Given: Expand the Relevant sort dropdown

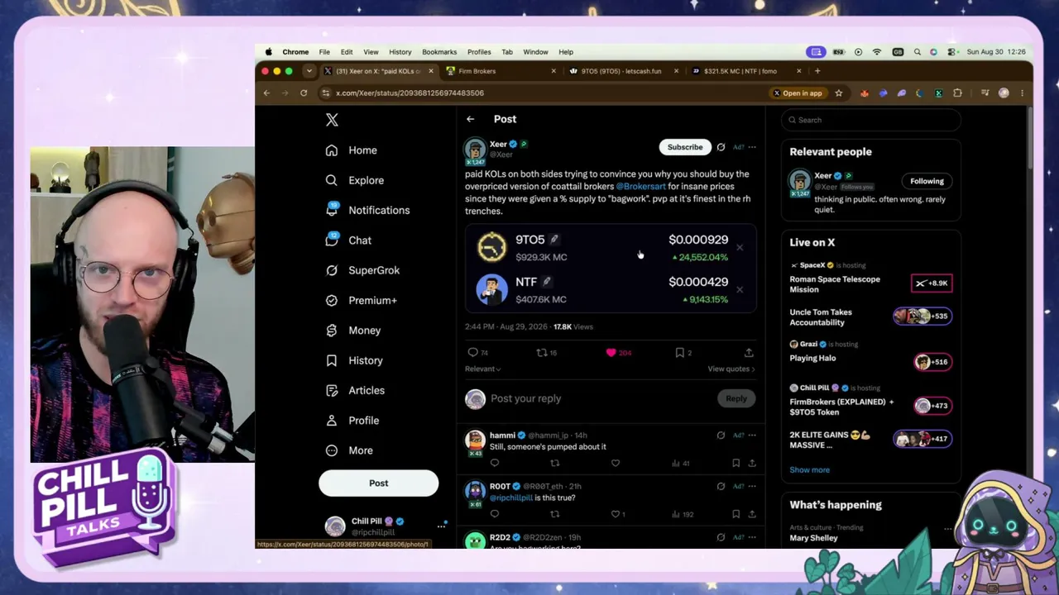Looking at the screenshot, I should (x=483, y=369).
